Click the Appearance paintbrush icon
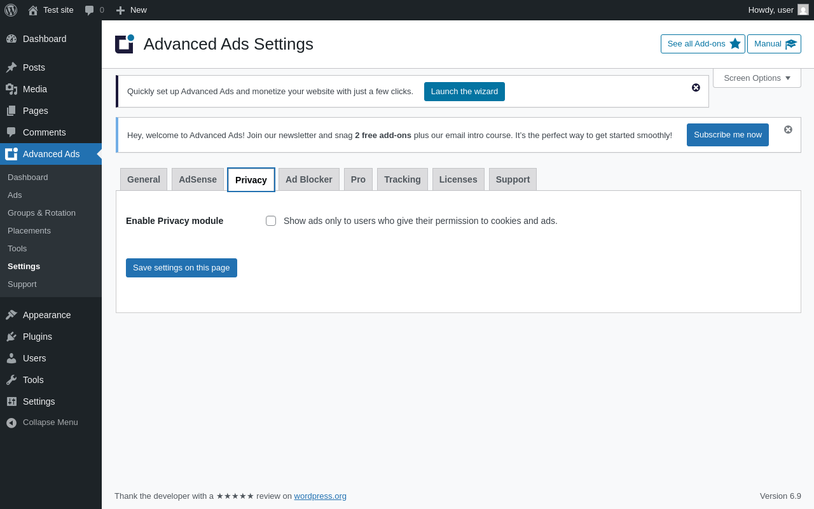 click(x=11, y=315)
